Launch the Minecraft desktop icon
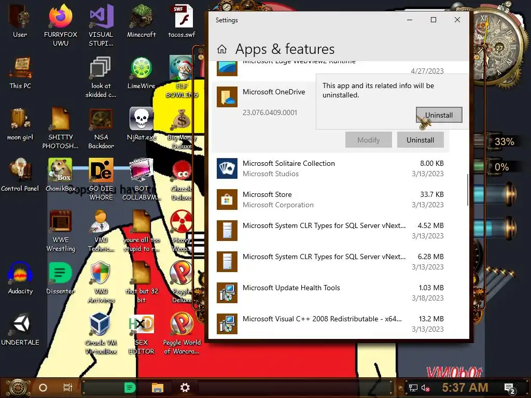531x398 pixels. pyautogui.click(x=141, y=20)
